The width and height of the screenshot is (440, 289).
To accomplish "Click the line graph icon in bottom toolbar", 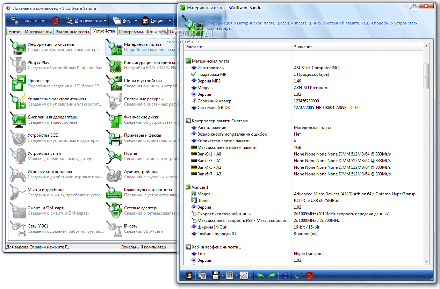I will pos(244,275).
